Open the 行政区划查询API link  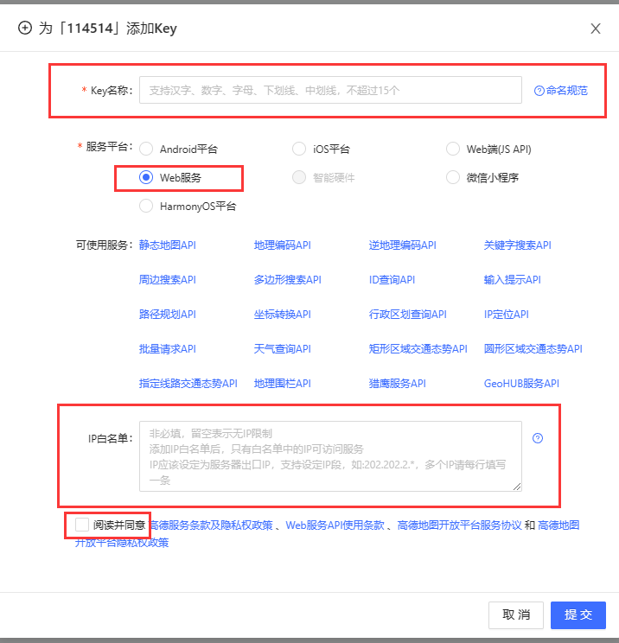pos(408,315)
